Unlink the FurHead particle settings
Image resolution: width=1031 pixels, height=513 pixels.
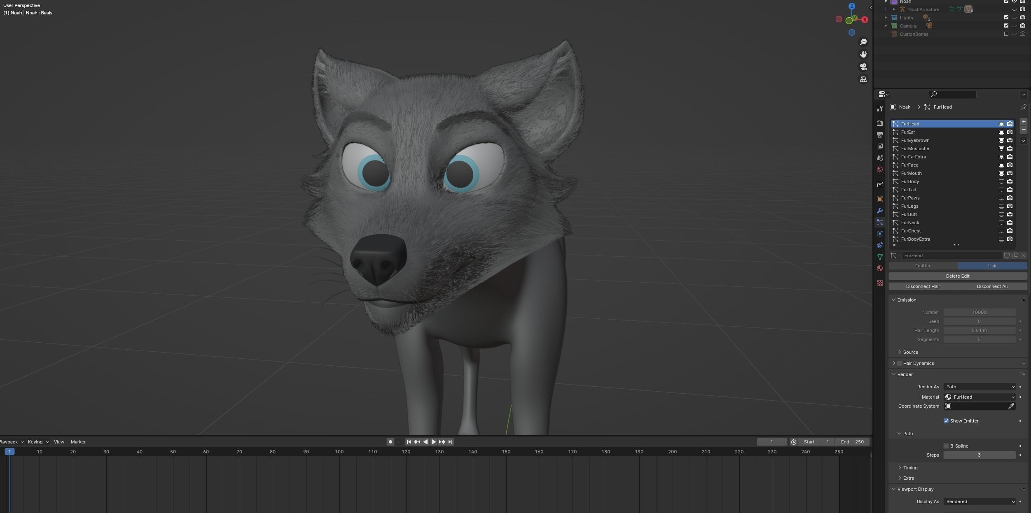pyautogui.click(x=1023, y=255)
